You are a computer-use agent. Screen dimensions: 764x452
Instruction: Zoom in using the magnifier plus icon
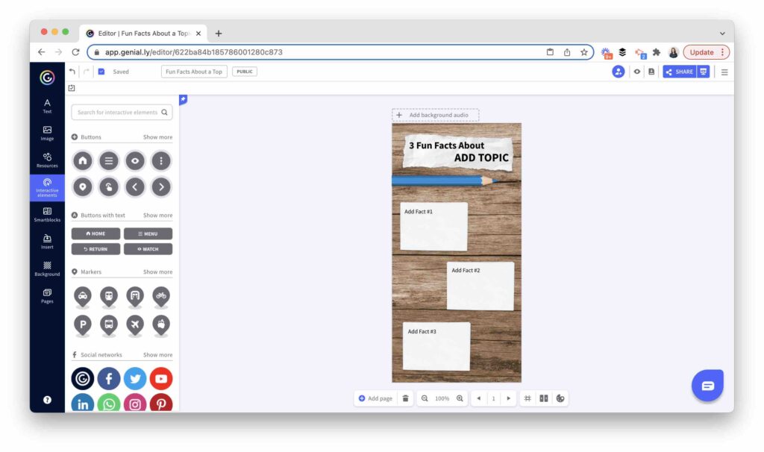click(458, 398)
